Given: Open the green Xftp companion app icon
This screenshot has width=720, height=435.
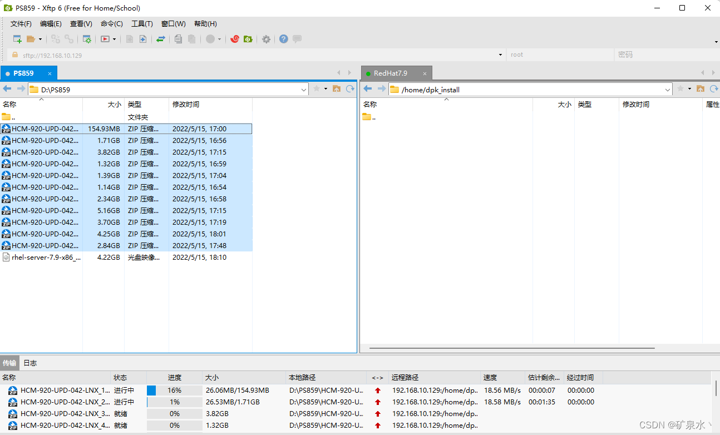Looking at the screenshot, I should tap(247, 39).
